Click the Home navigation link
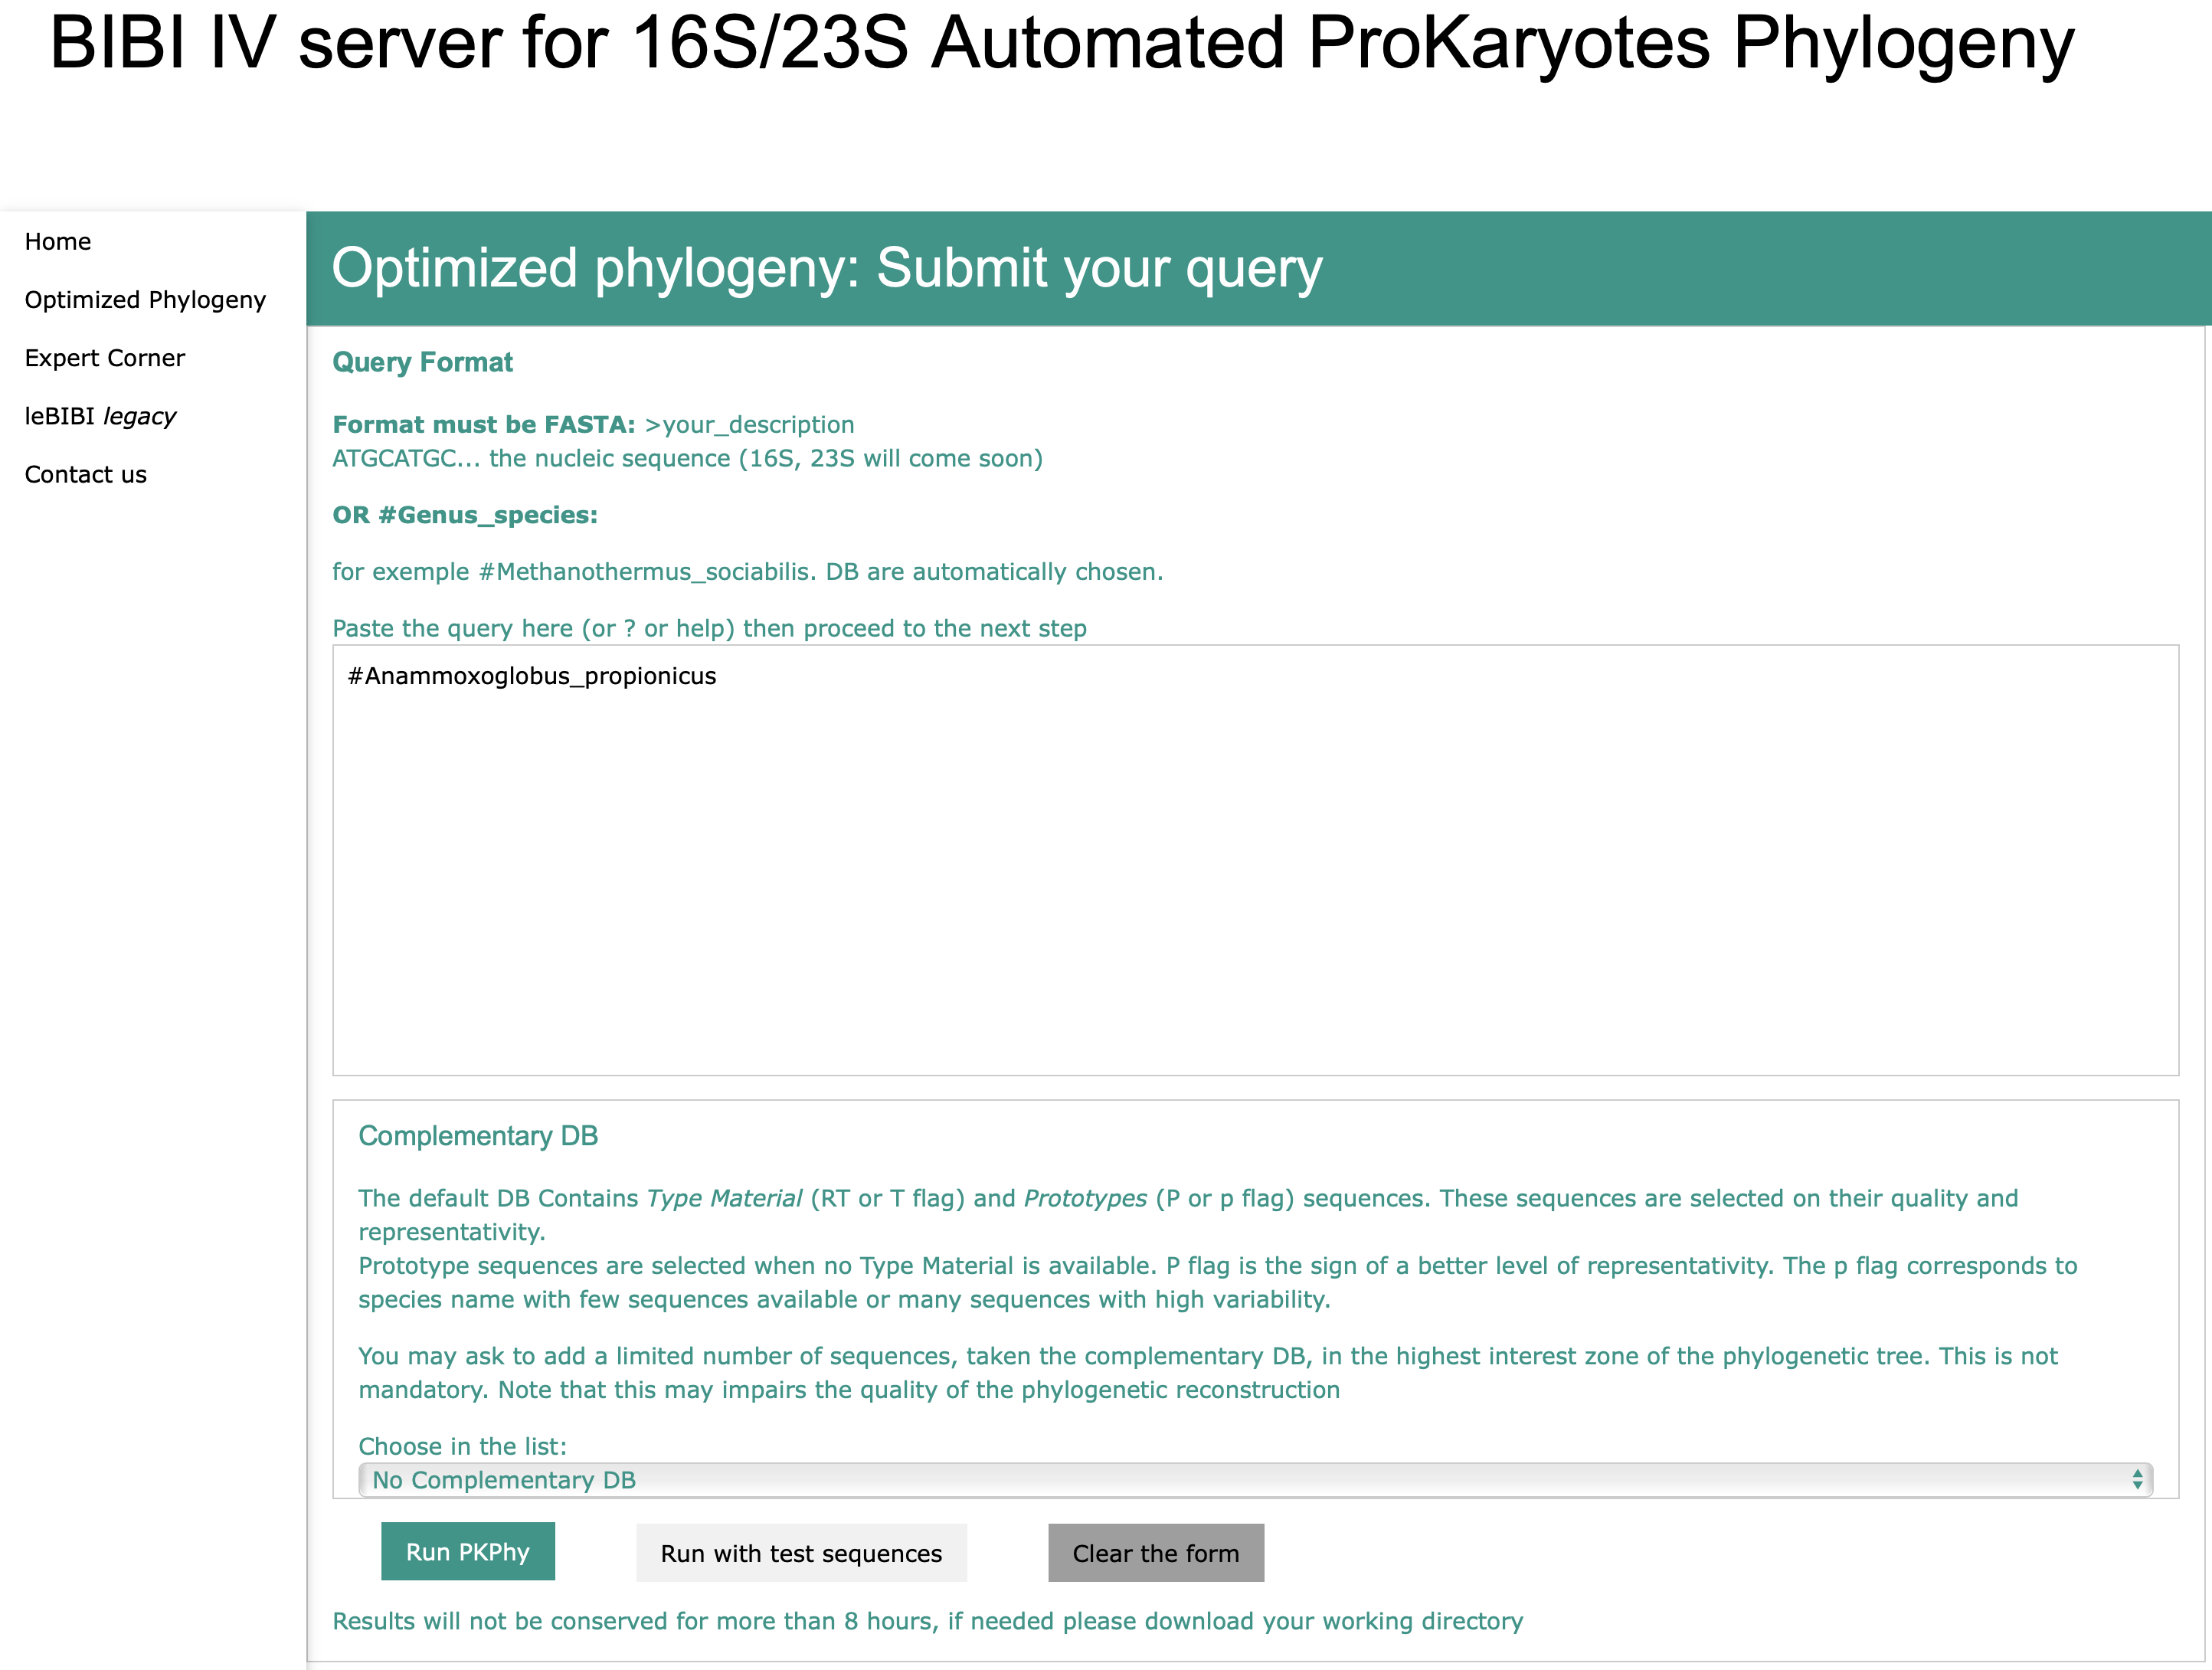This screenshot has width=2212, height=1670. click(58, 241)
